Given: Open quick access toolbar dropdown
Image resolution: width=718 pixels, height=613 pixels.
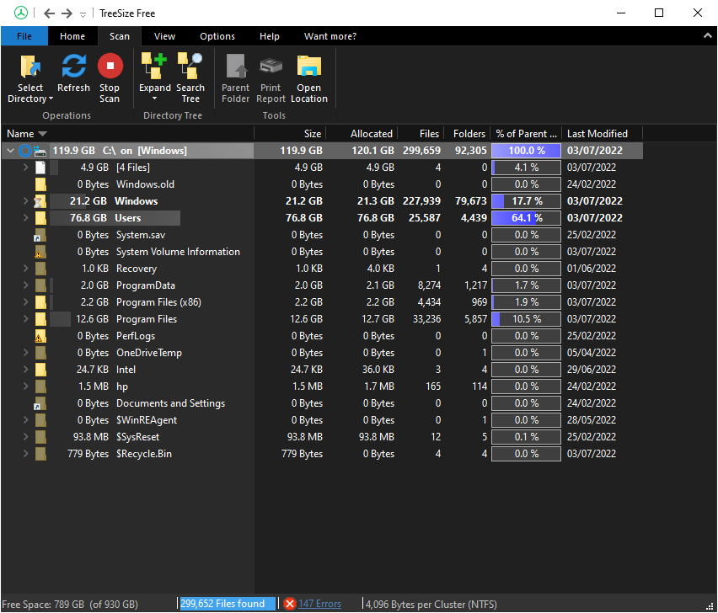Looking at the screenshot, I should click(83, 14).
